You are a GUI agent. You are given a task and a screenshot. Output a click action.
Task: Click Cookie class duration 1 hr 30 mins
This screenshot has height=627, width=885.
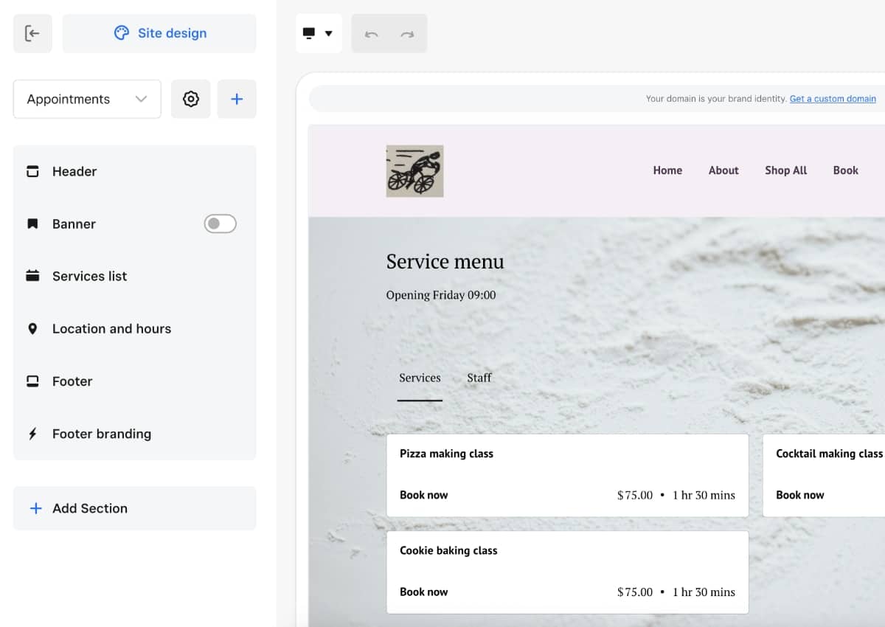[x=704, y=592]
